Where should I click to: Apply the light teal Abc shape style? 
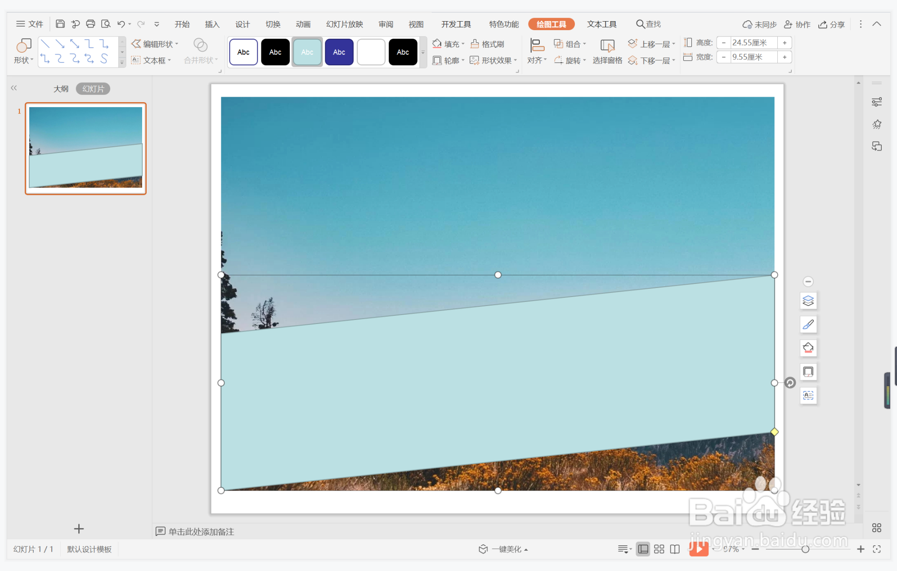tap(307, 52)
